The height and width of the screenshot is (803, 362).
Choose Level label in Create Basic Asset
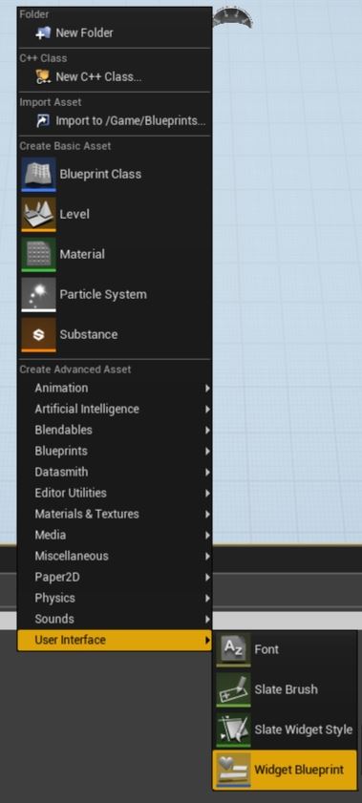(x=75, y=214)
